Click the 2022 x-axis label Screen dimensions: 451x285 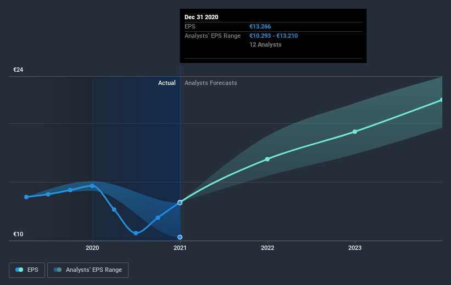point(267,248)
